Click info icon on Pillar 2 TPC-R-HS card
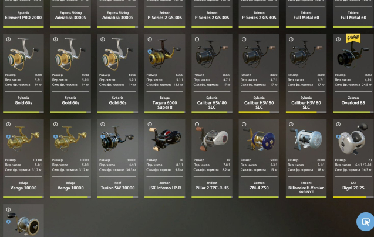 click(x=197, y=124)
